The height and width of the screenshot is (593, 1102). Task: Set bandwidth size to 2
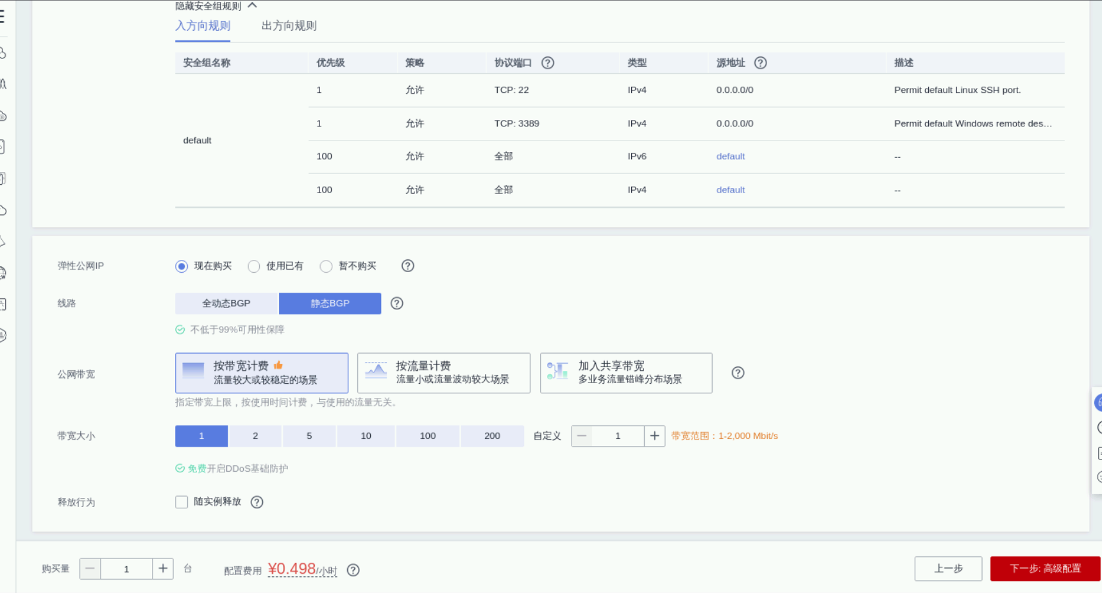255,436
